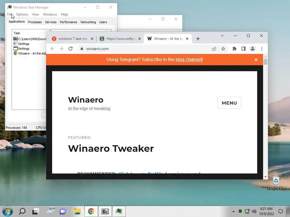Click the vertical scrollbar thumb
The width and height of the screenshot is (290, 217).
[x=265, y=61]
